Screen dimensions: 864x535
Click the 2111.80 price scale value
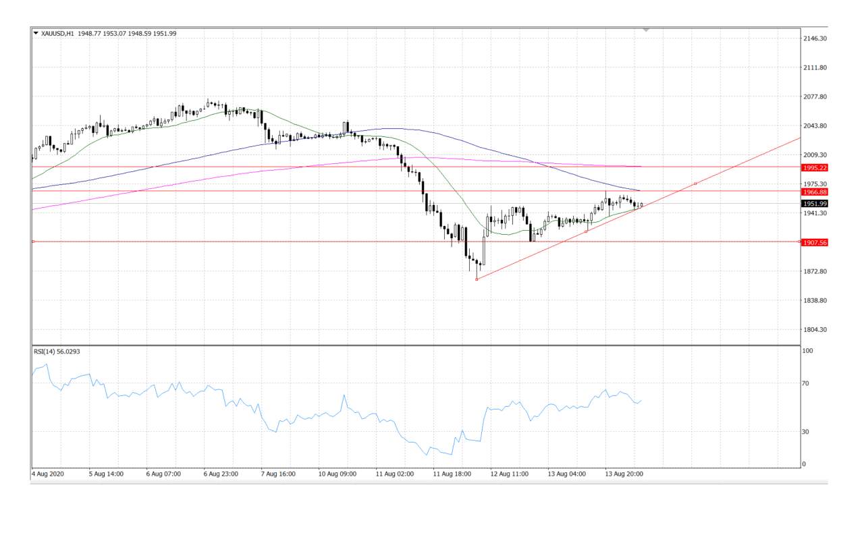pos(815,68)
